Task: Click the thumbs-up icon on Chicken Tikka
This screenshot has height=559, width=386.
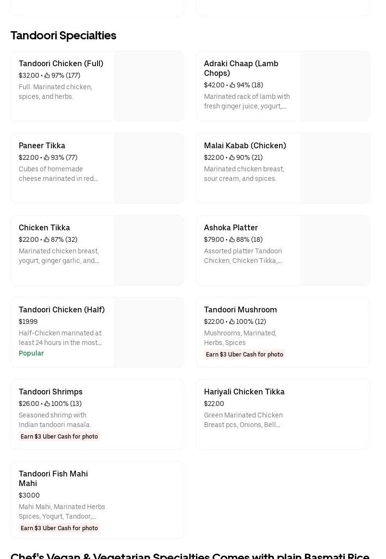Action: (x=47, y=239)
